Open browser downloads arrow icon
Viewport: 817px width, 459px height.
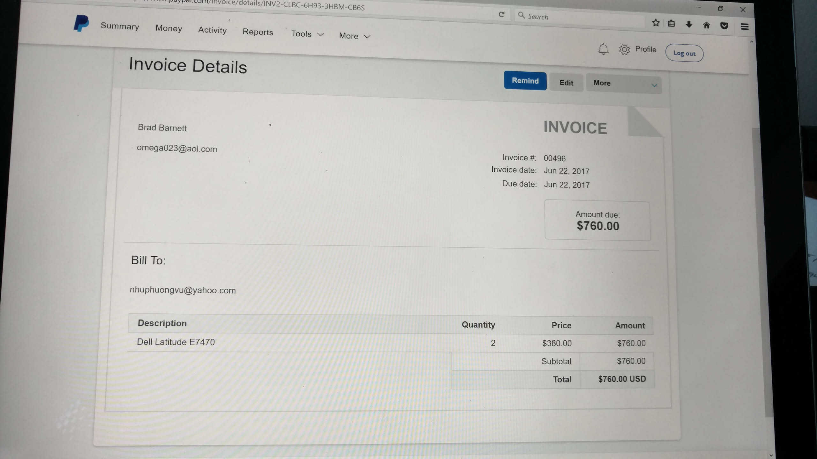[689, 24]
